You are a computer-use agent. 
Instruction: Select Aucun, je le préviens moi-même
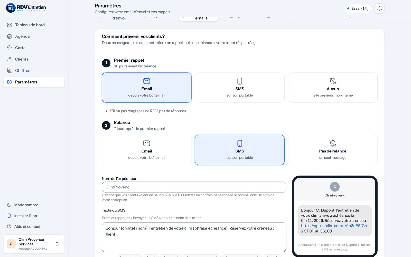pyautogui.click(x=333, y=88)
